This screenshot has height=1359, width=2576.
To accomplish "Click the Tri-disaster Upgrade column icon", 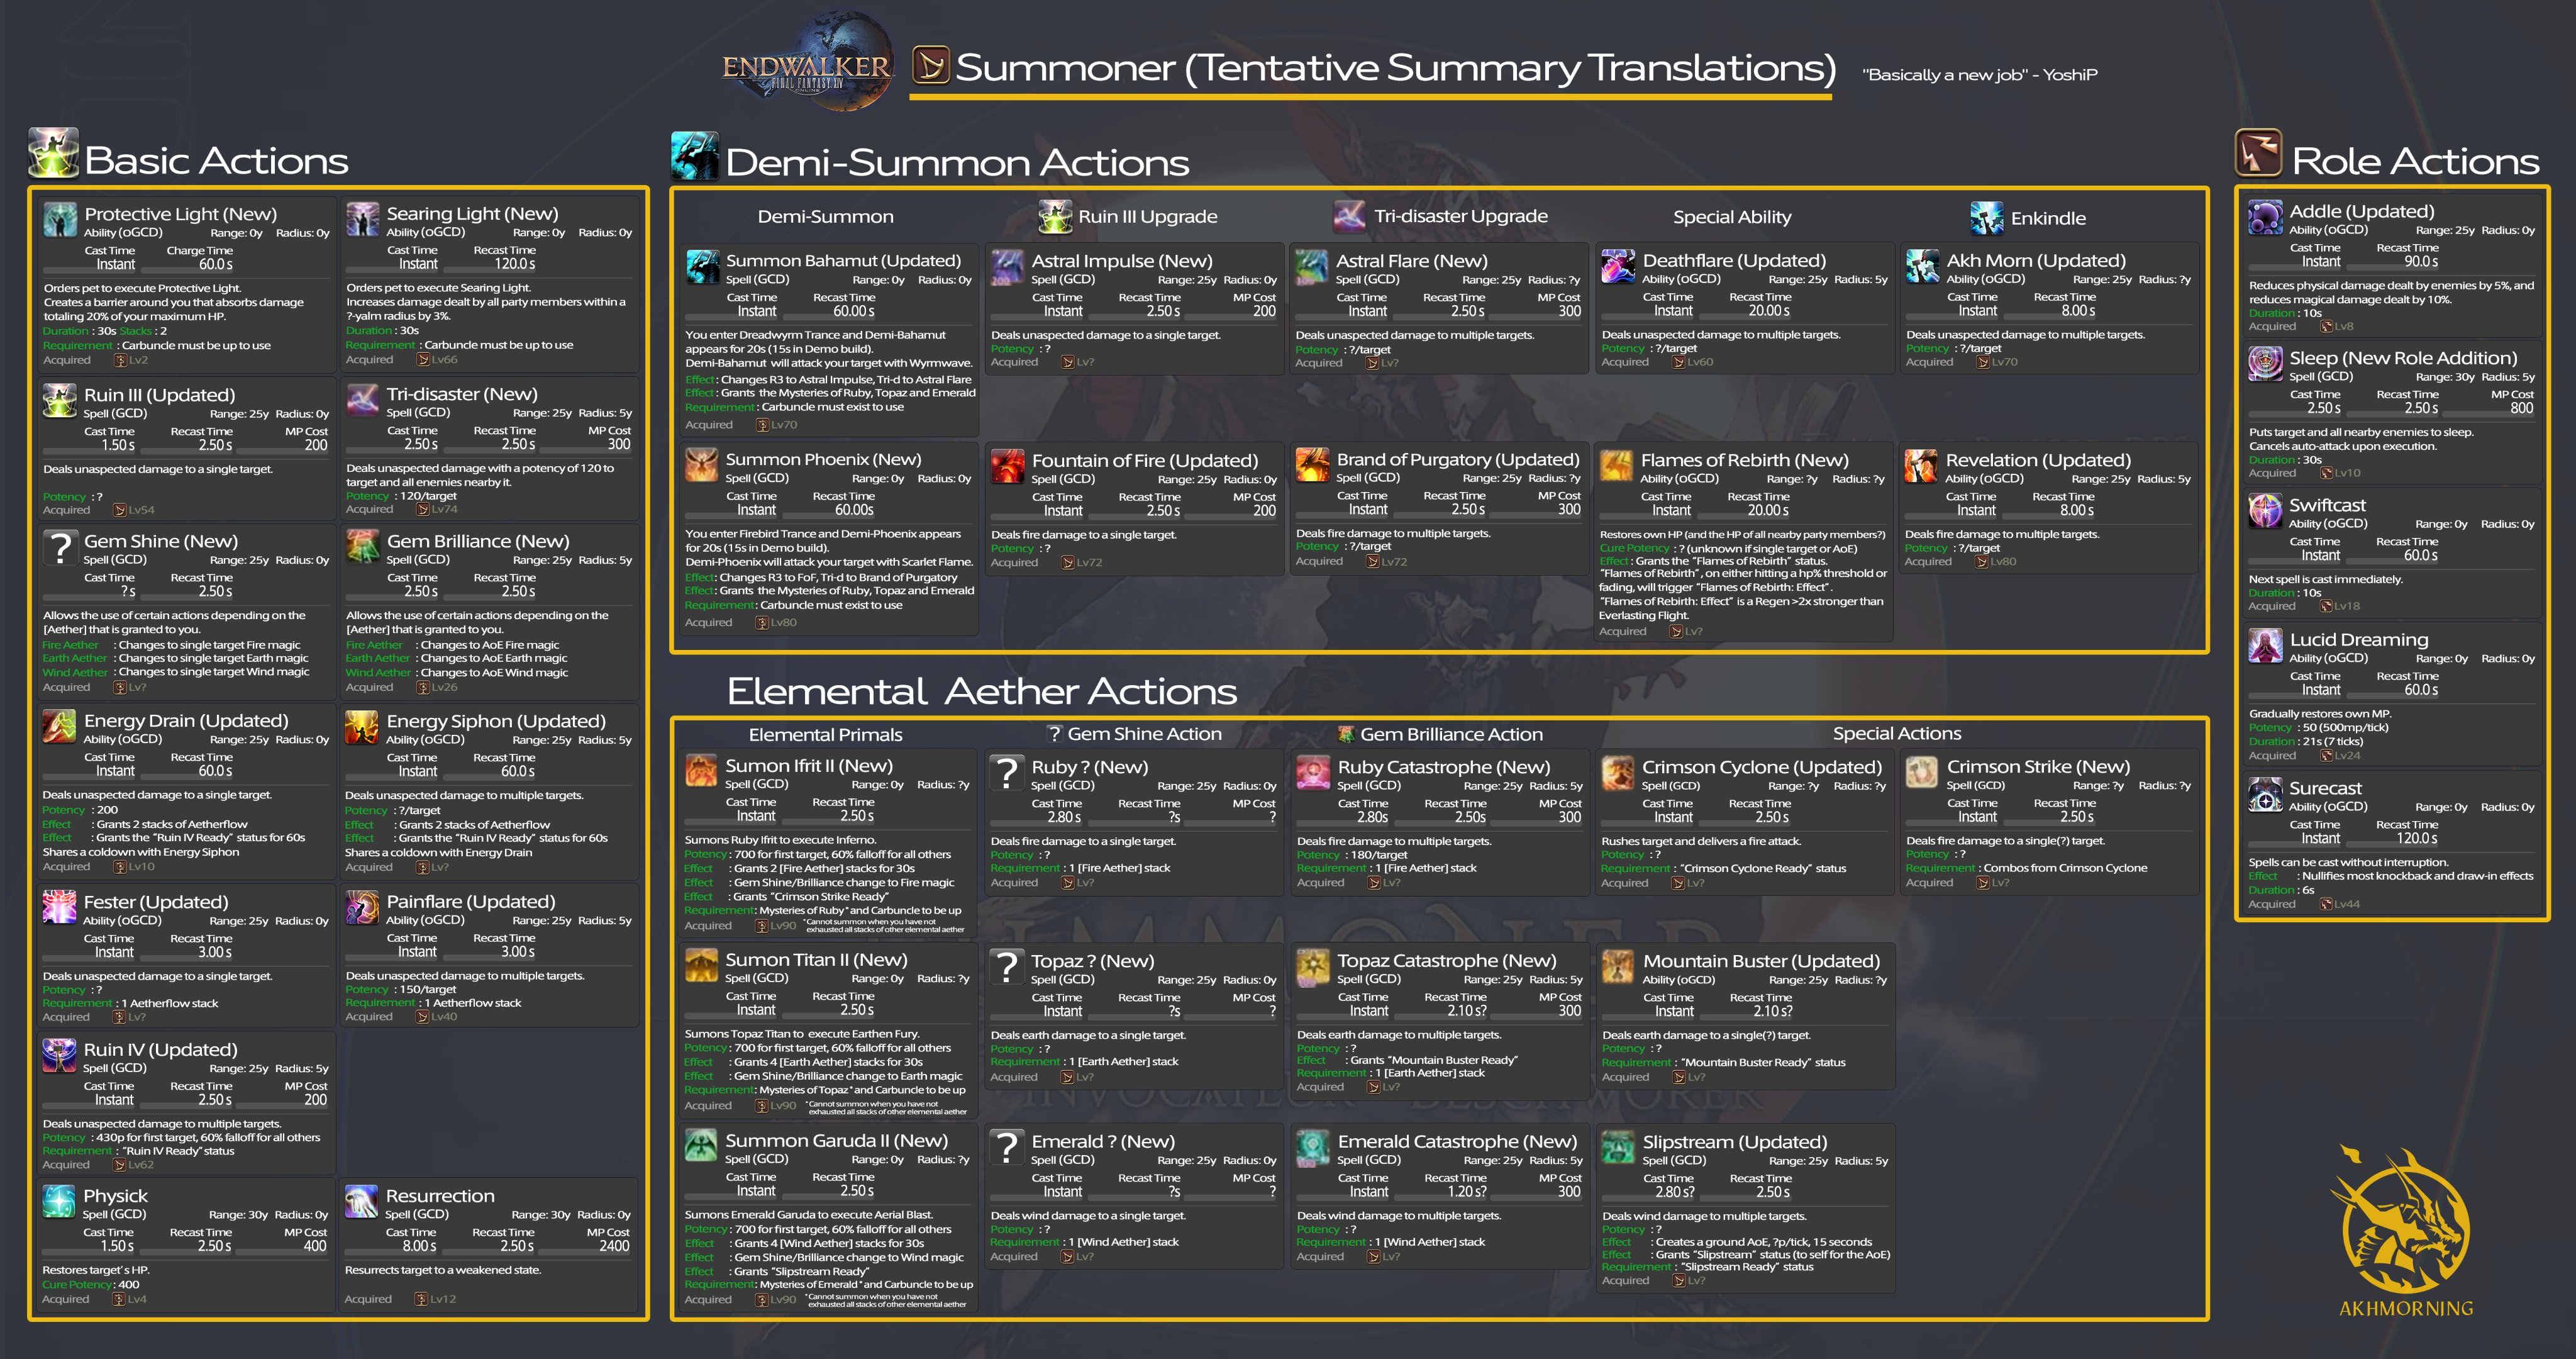I will (x=1349, y=216).
